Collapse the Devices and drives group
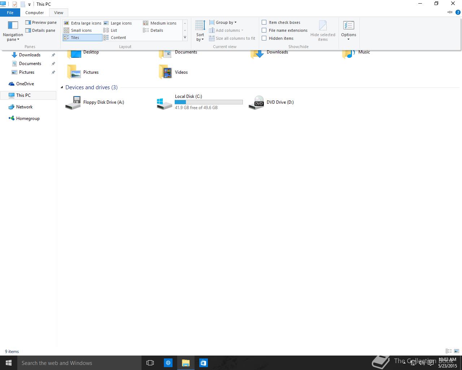Viewport: 462px width, 370px height. (62, 87)
